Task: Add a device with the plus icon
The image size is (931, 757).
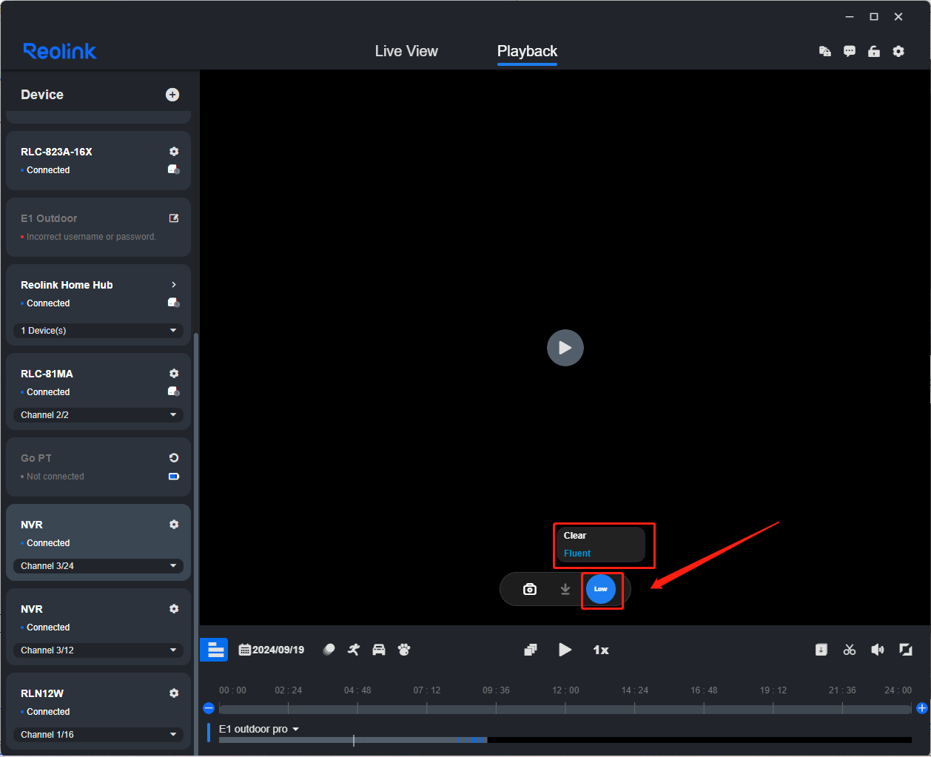Action: coord(172,95)
